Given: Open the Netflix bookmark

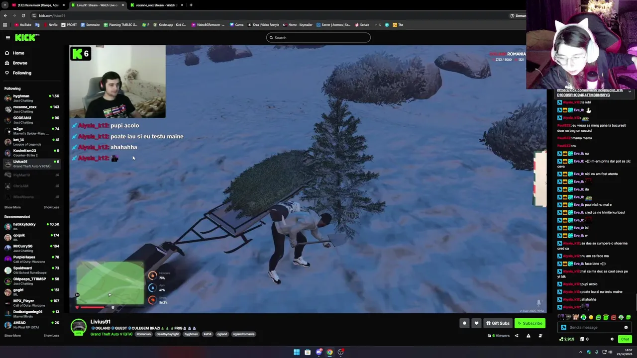Looking at the screenshot, I should (x=50, y=24).
